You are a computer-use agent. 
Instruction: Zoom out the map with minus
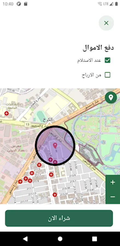(113, 197)
